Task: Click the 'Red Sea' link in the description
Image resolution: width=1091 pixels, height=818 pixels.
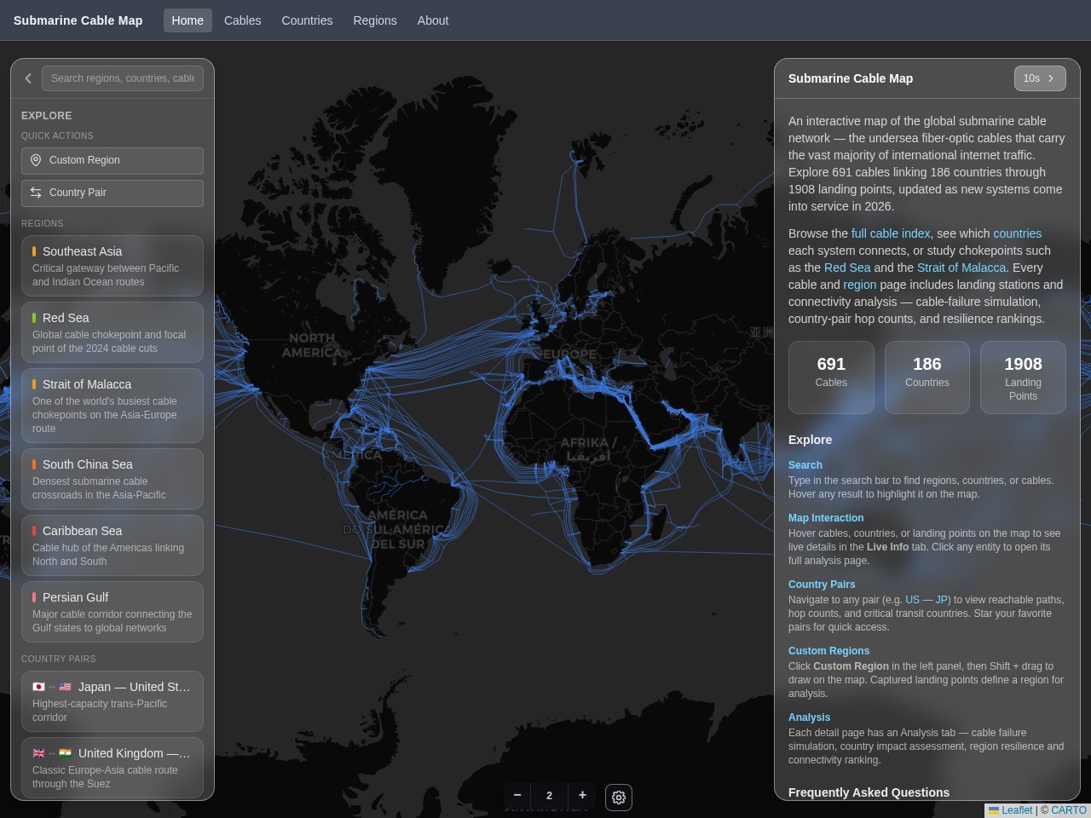Action: [847, 268]
